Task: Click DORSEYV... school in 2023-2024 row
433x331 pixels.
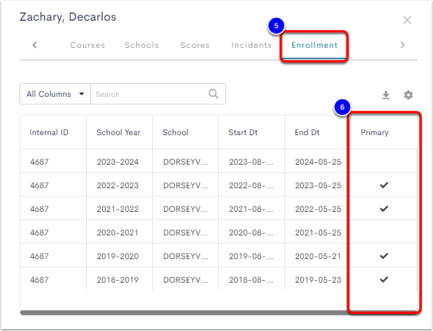Action: point(185,162)
